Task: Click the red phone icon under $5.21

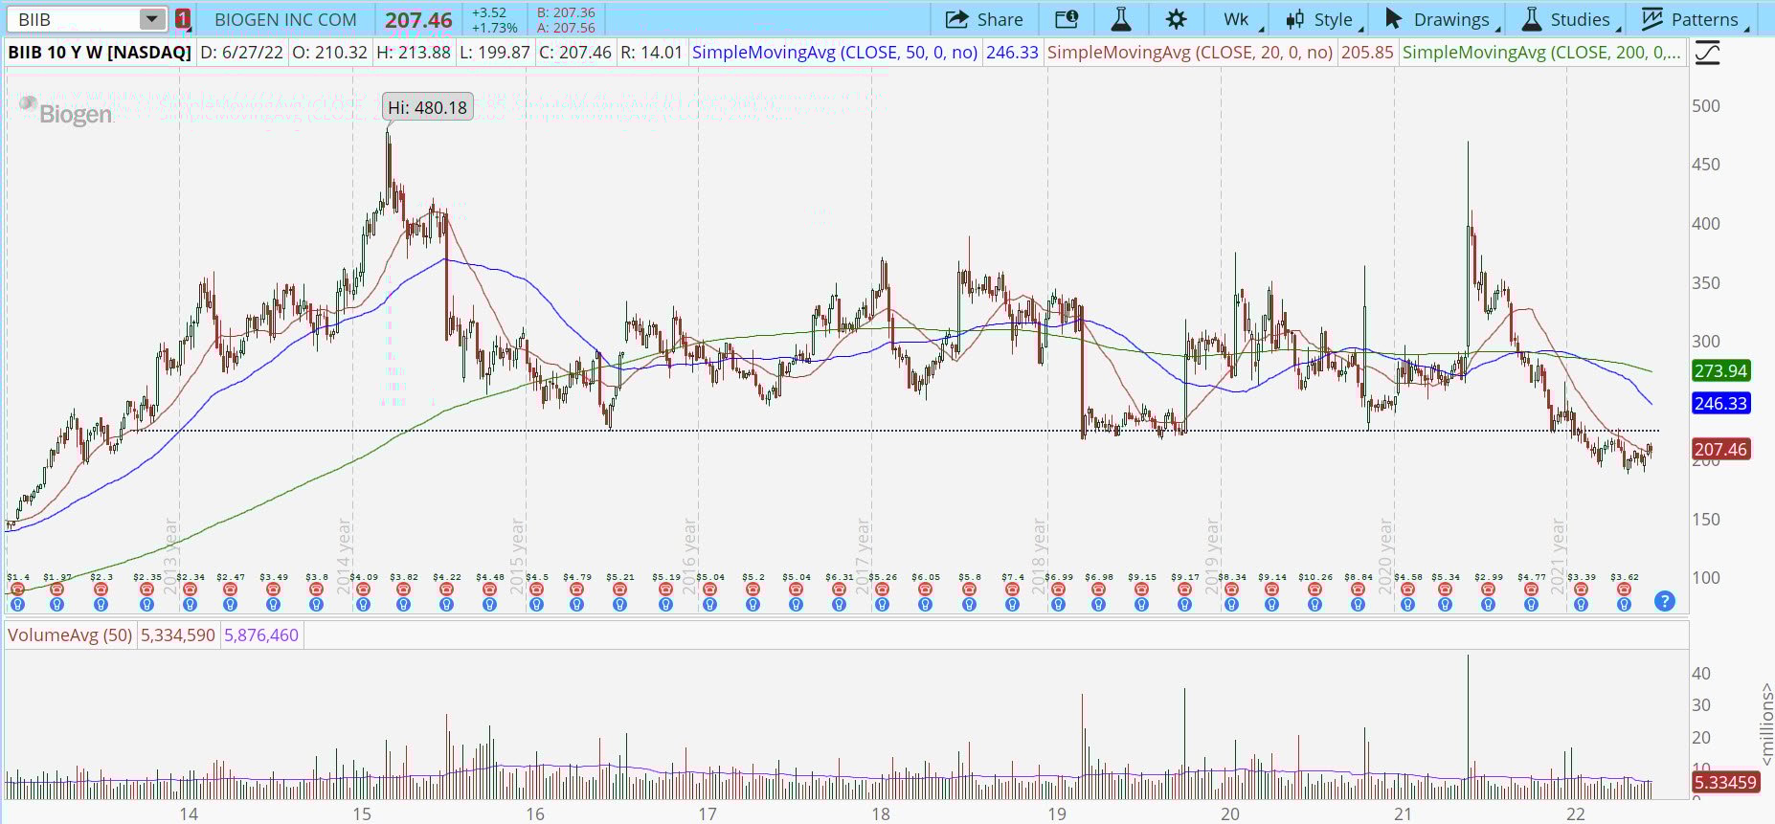Action: pyautogui.click(x=619, y=590)
